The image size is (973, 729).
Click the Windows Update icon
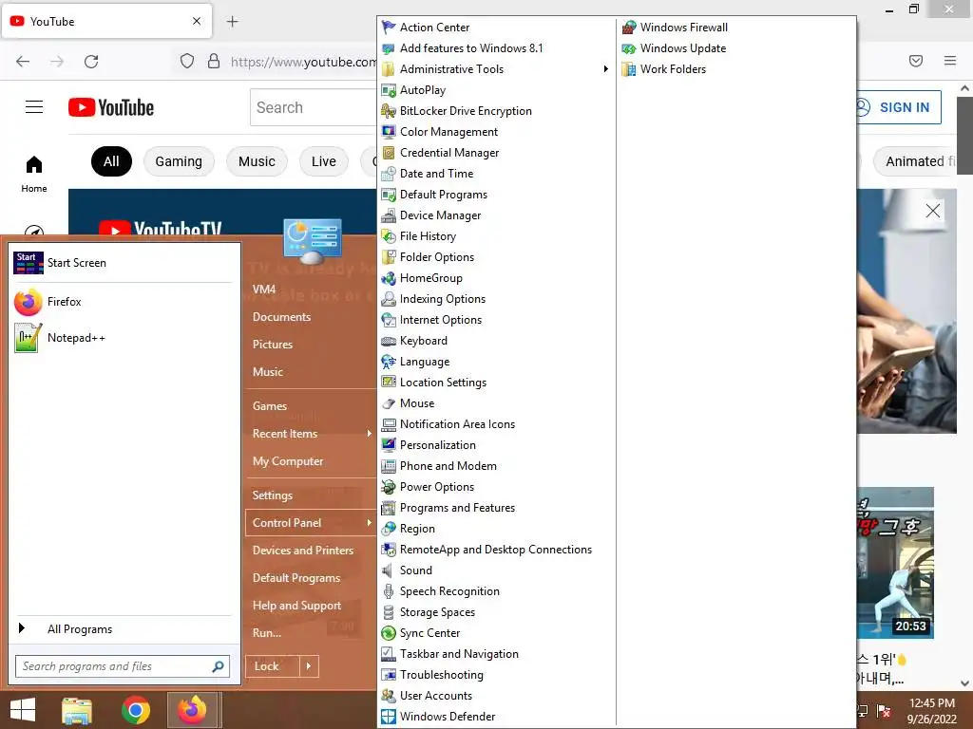[x=629, y=48]
